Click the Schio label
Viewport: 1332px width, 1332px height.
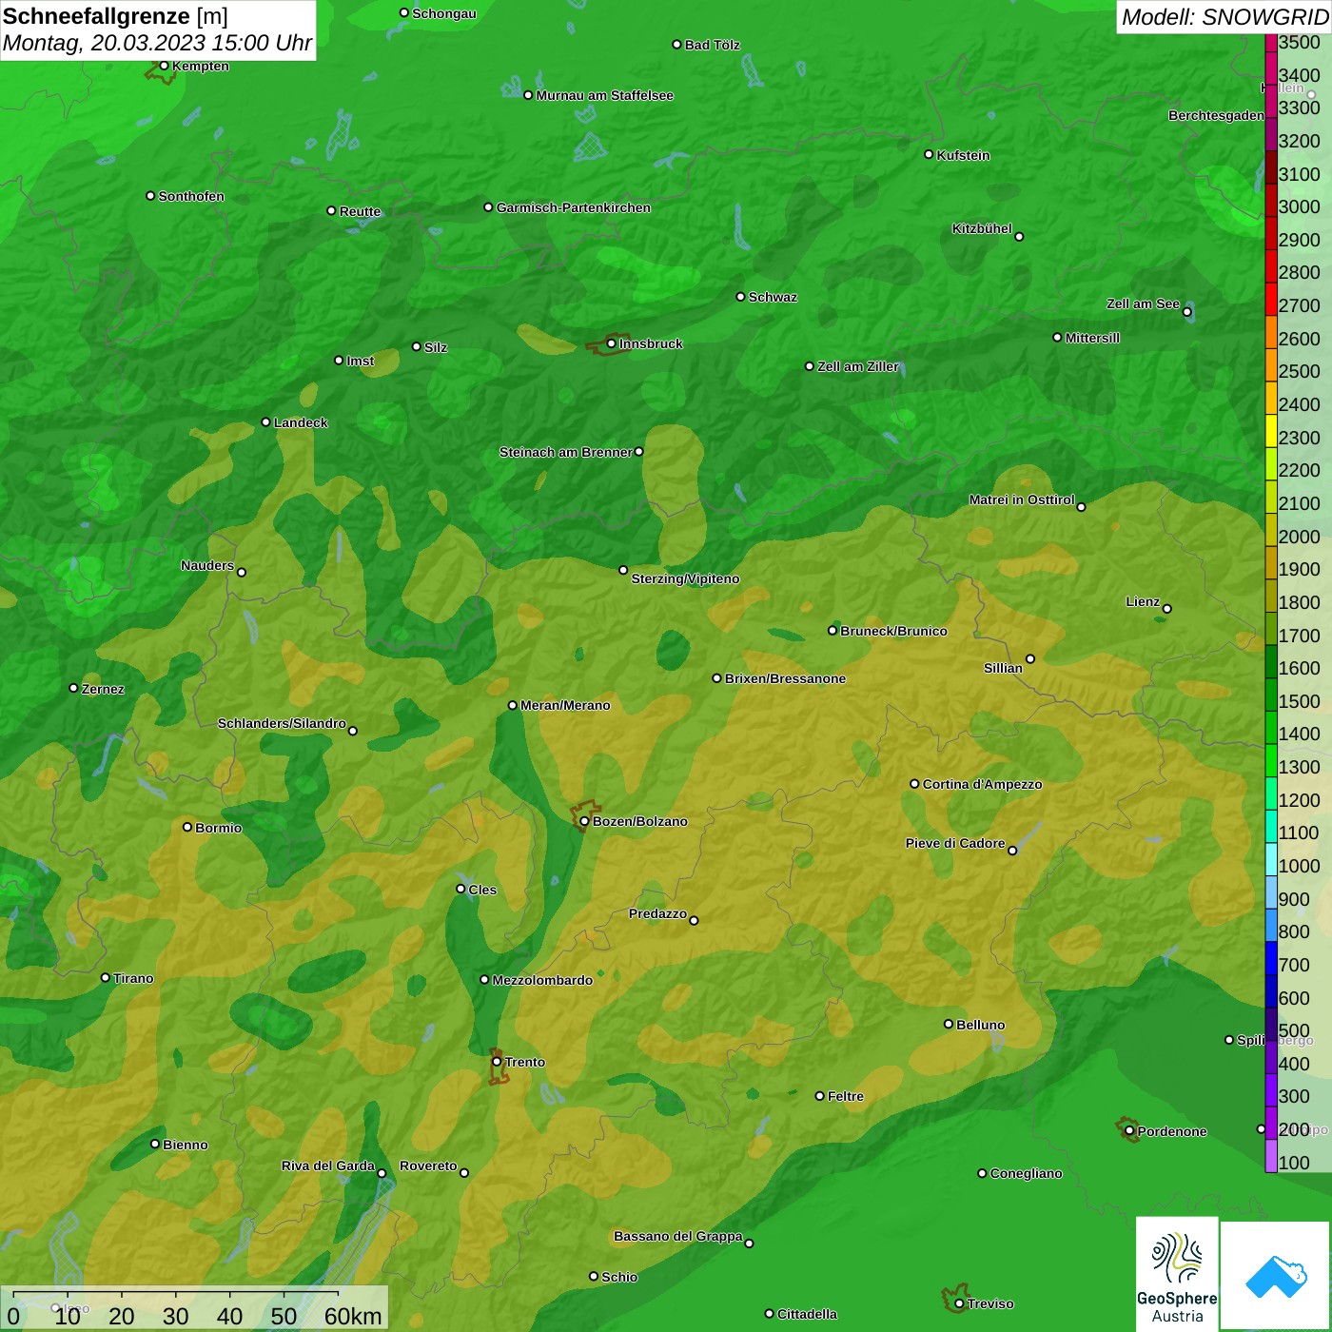tap(619, 1277)
